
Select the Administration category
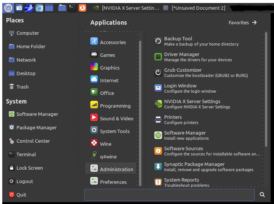point(111,168)
